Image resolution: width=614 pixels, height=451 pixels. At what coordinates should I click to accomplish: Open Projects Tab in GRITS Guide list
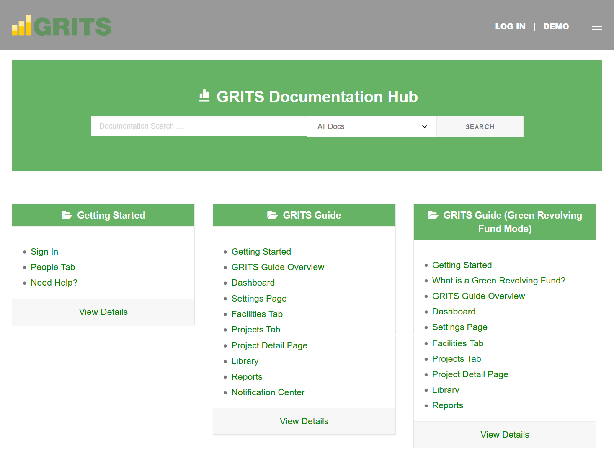(256, 330)
